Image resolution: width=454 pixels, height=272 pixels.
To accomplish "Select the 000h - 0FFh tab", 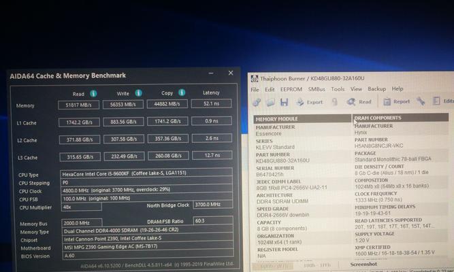I will 272,265.
